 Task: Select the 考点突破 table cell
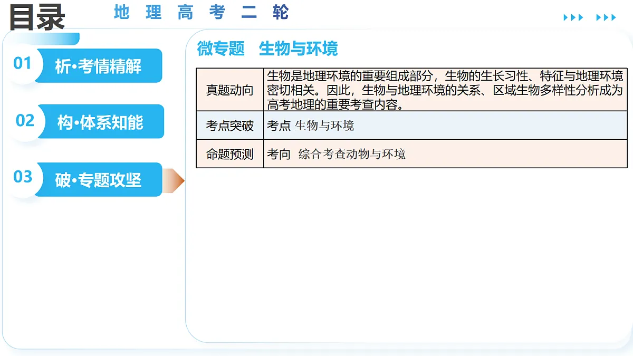pyautogui.click(x=230, y=126)
